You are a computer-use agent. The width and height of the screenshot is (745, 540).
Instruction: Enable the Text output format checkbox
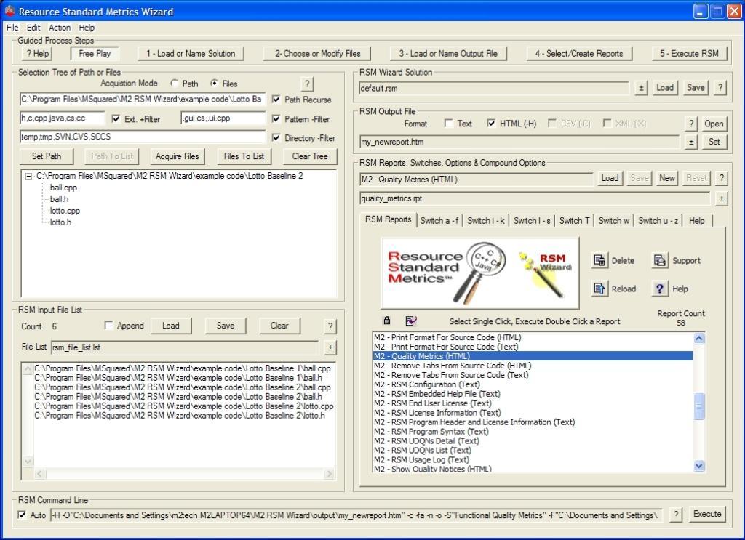450,123
